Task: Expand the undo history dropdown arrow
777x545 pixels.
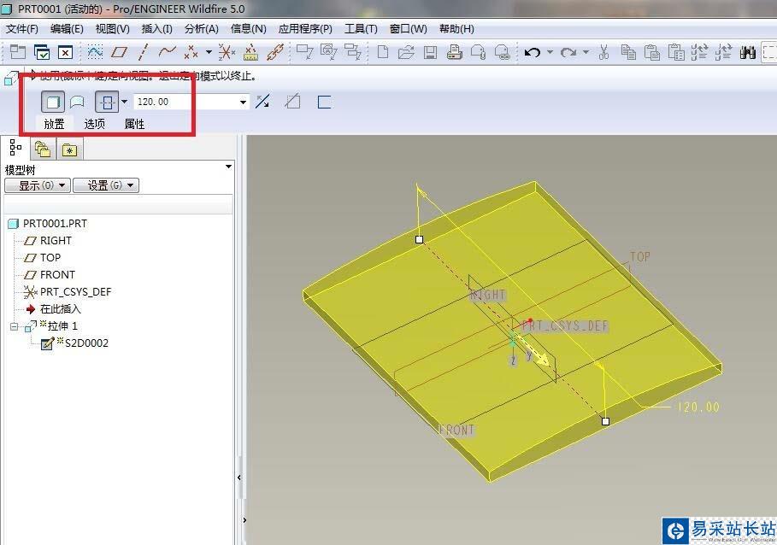Action: pos(550,51)
